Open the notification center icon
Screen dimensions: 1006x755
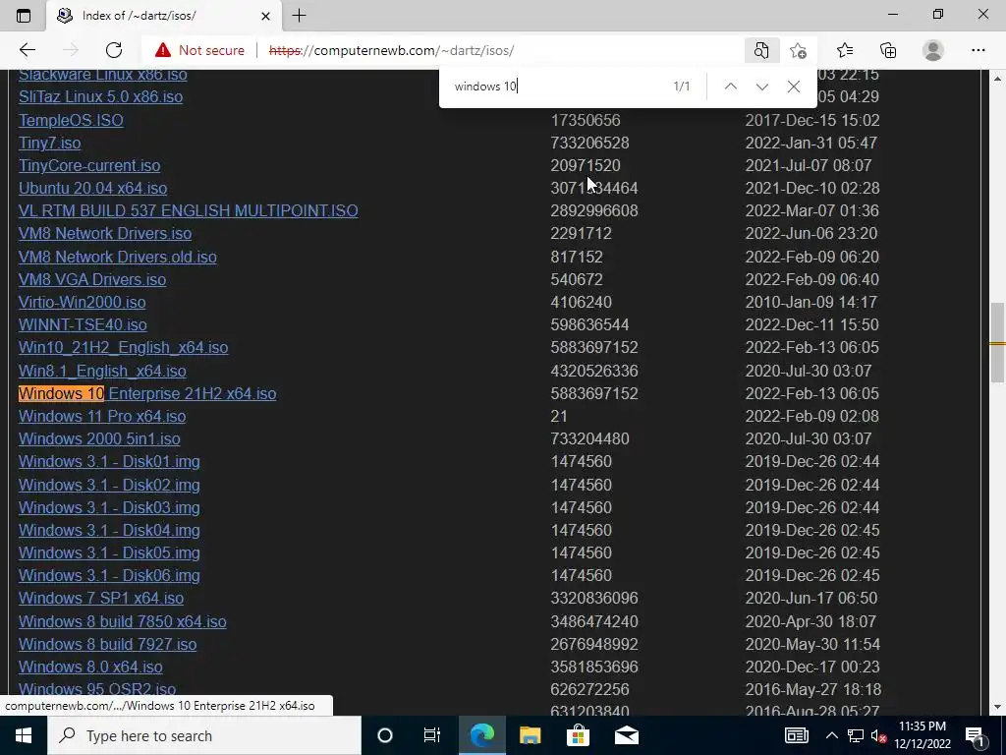pos(976,735)
